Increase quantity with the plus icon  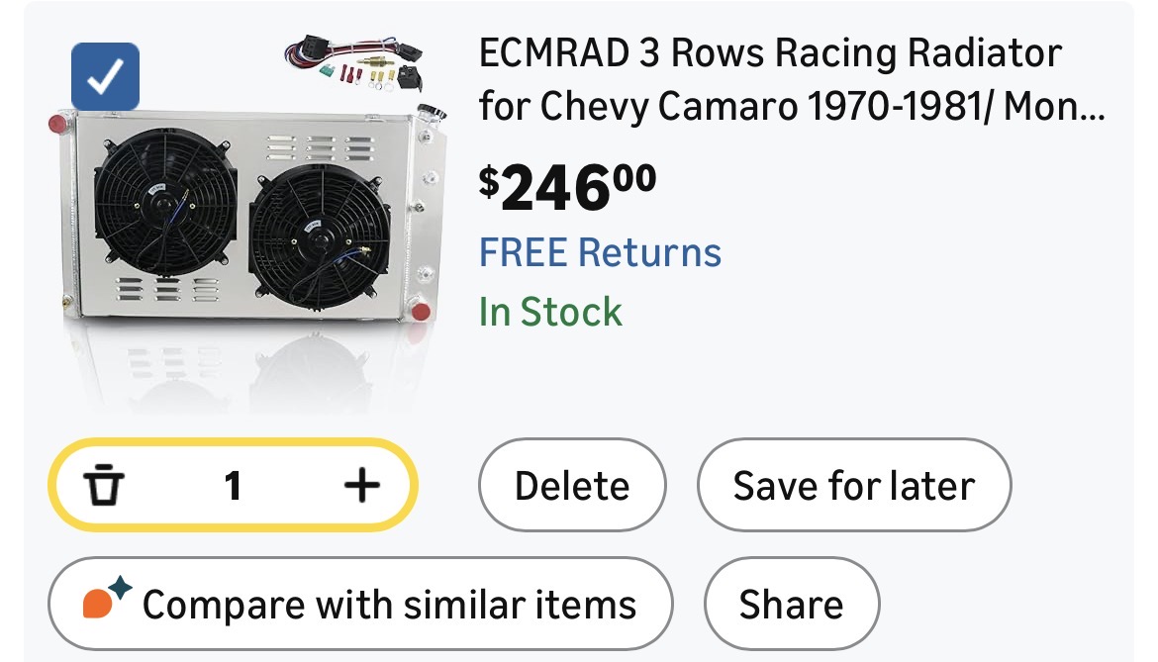(361, 485)
